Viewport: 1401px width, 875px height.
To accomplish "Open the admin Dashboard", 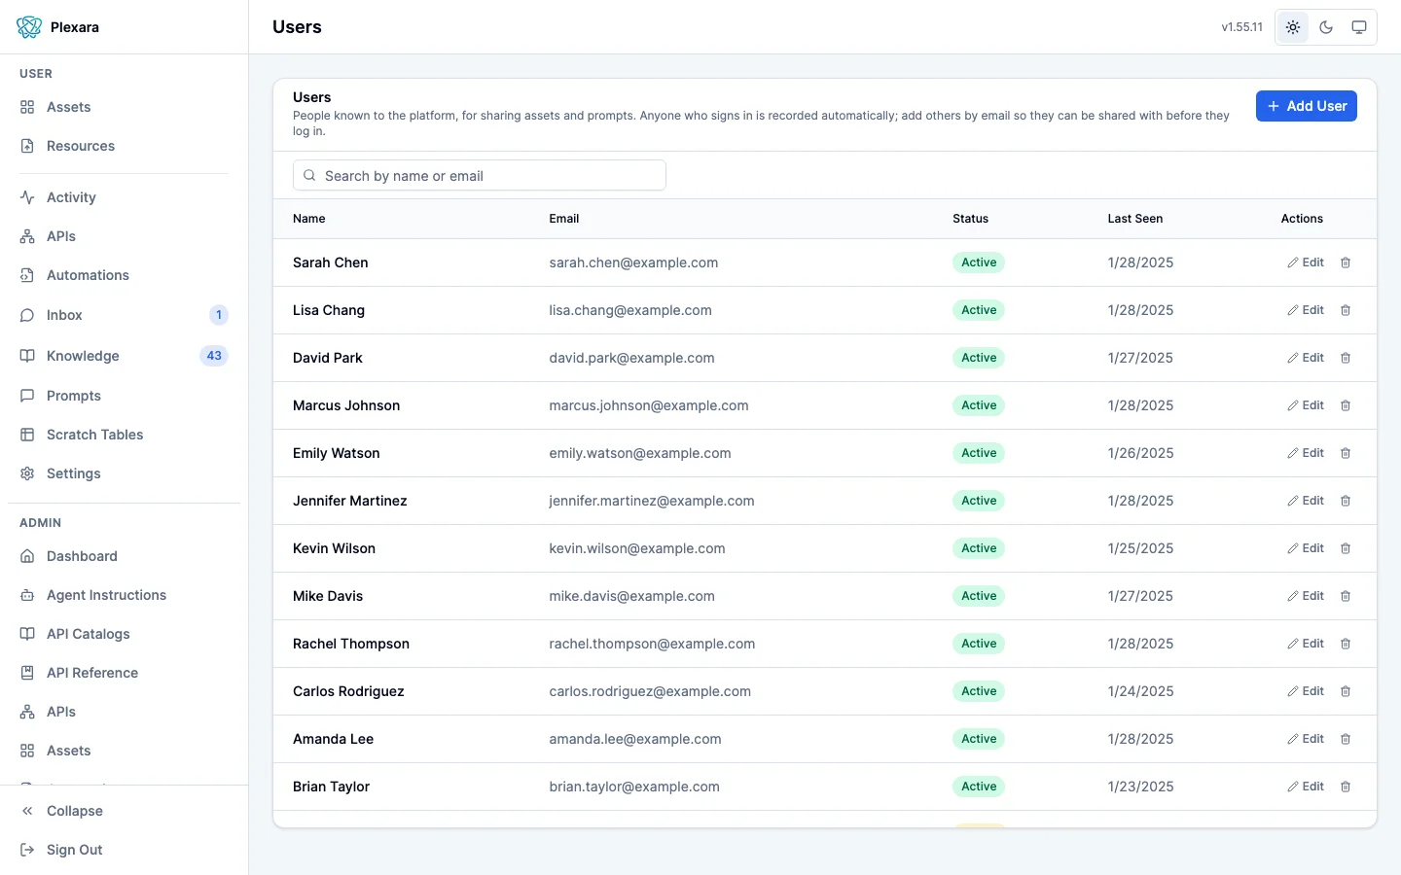I will click(x=124, y=556).
